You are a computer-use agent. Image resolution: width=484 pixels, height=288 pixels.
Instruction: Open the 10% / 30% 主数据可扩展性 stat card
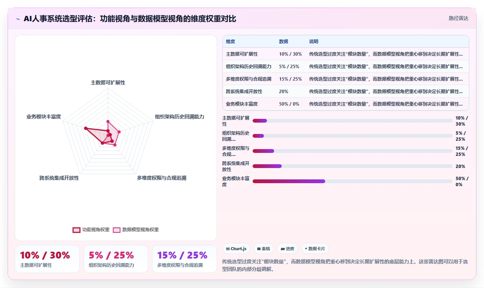click(47, 259)
